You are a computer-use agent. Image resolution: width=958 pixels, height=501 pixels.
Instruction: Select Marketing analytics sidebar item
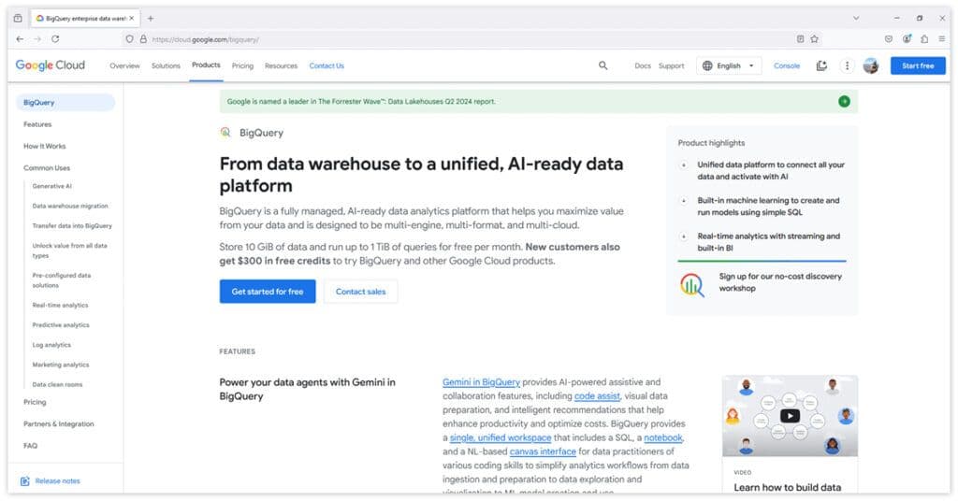click(61, 365)
